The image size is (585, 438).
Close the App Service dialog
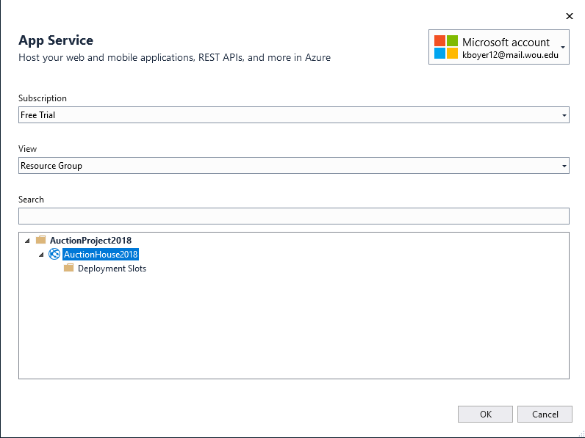tap(570, 16)
